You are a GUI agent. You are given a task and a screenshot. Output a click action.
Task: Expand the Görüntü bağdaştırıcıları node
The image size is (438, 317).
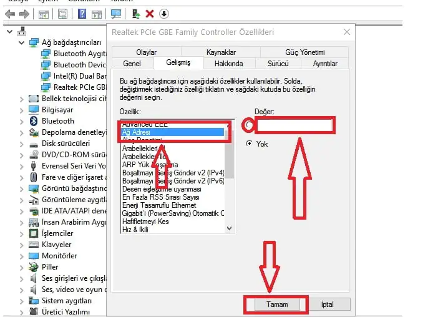tap(21, 189)
